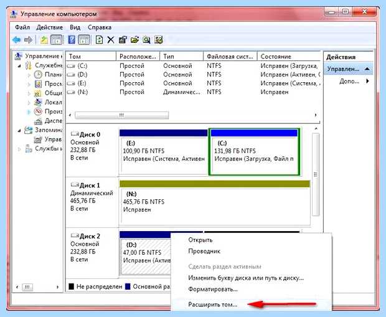Click the disk map vertical scrollbar thumb
Screen dimensions: 386x317
point(316,174)
